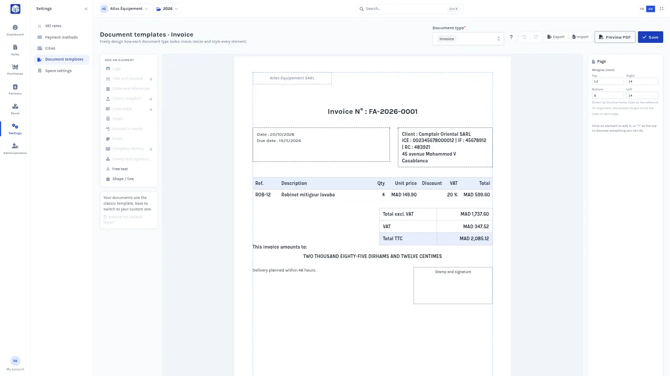Viewport: 670px width, 376px height.
Task: Select the invoice title element FA-2026-0001
Action: [373, 111]
